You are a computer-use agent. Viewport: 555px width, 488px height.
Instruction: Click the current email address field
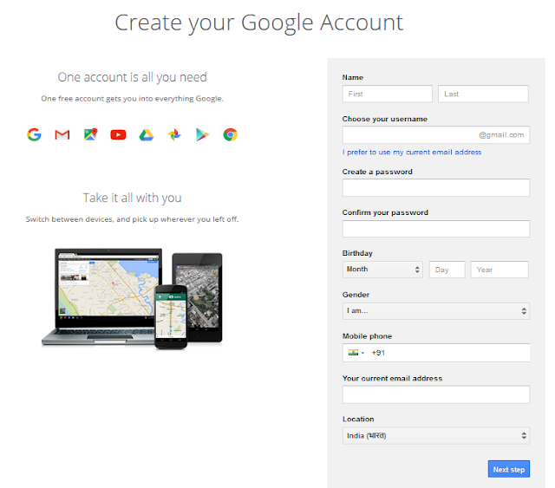pos(435,394)
